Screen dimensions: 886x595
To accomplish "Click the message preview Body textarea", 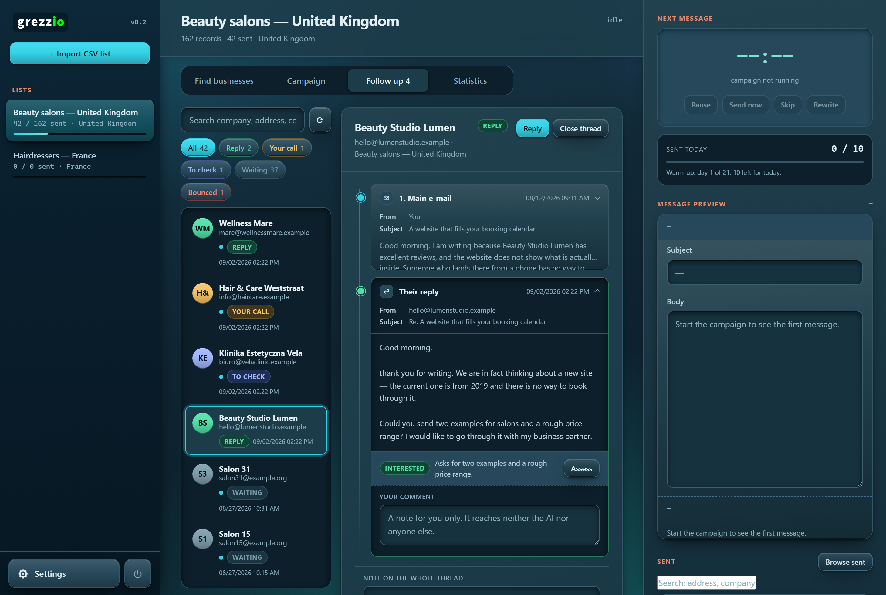I will click(x=764, y=399).
